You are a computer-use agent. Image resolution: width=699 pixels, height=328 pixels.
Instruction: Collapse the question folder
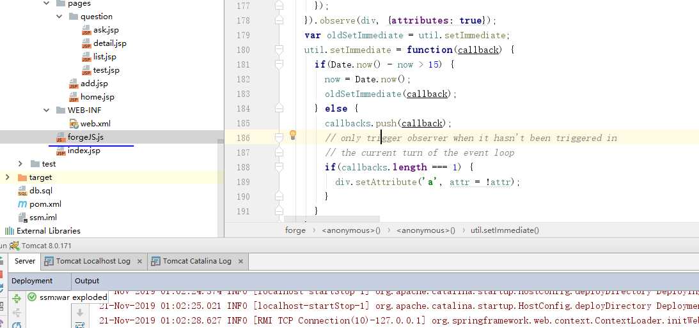coord(59,17)
